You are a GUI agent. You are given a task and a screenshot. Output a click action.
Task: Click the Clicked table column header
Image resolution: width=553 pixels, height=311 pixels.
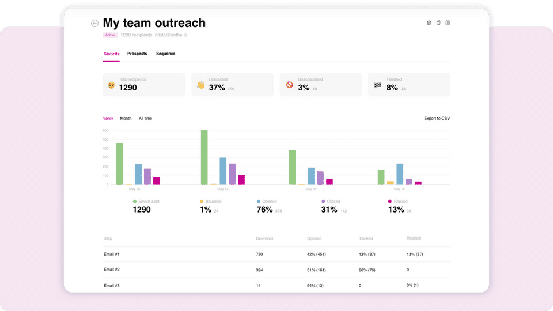[x=366, y=238]
